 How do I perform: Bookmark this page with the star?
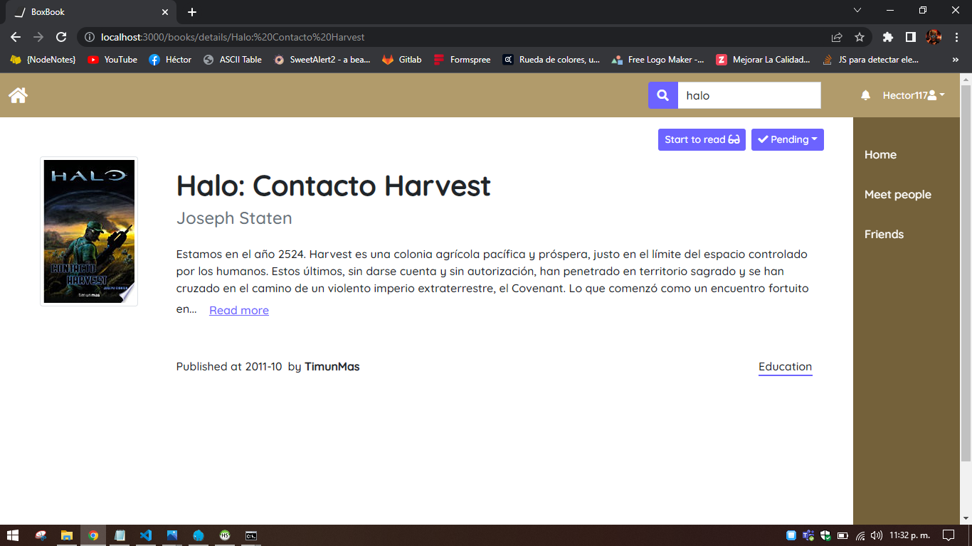click(860, 37)
